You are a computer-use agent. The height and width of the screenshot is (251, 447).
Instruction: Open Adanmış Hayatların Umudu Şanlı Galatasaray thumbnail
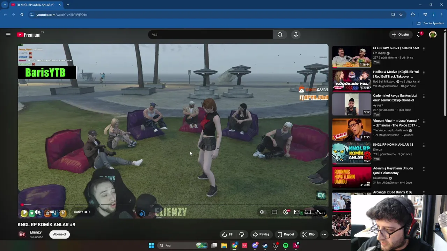click(x=352, y=177)
